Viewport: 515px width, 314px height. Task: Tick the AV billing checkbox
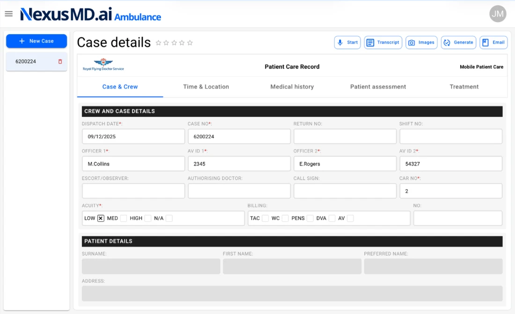351,218
